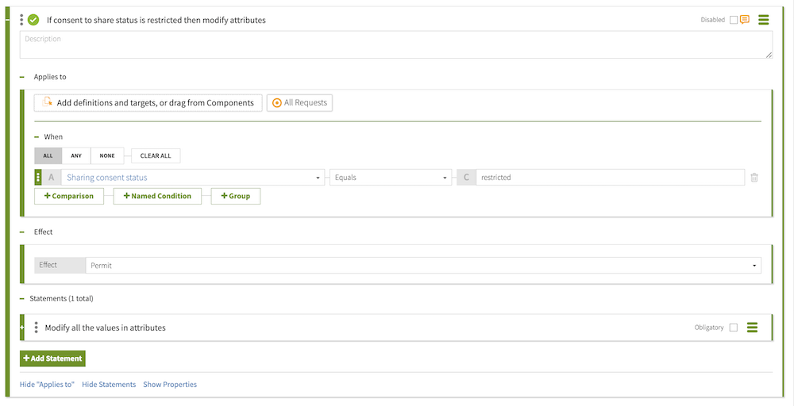This screenshot has width=794, height=406.
Task: Click the rule's drag handle dots icon
Action: pos(21,21)
